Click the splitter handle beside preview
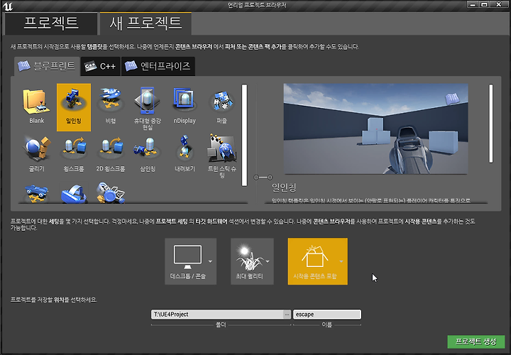This screenshot has width=511, height=355. pos(263,177)
